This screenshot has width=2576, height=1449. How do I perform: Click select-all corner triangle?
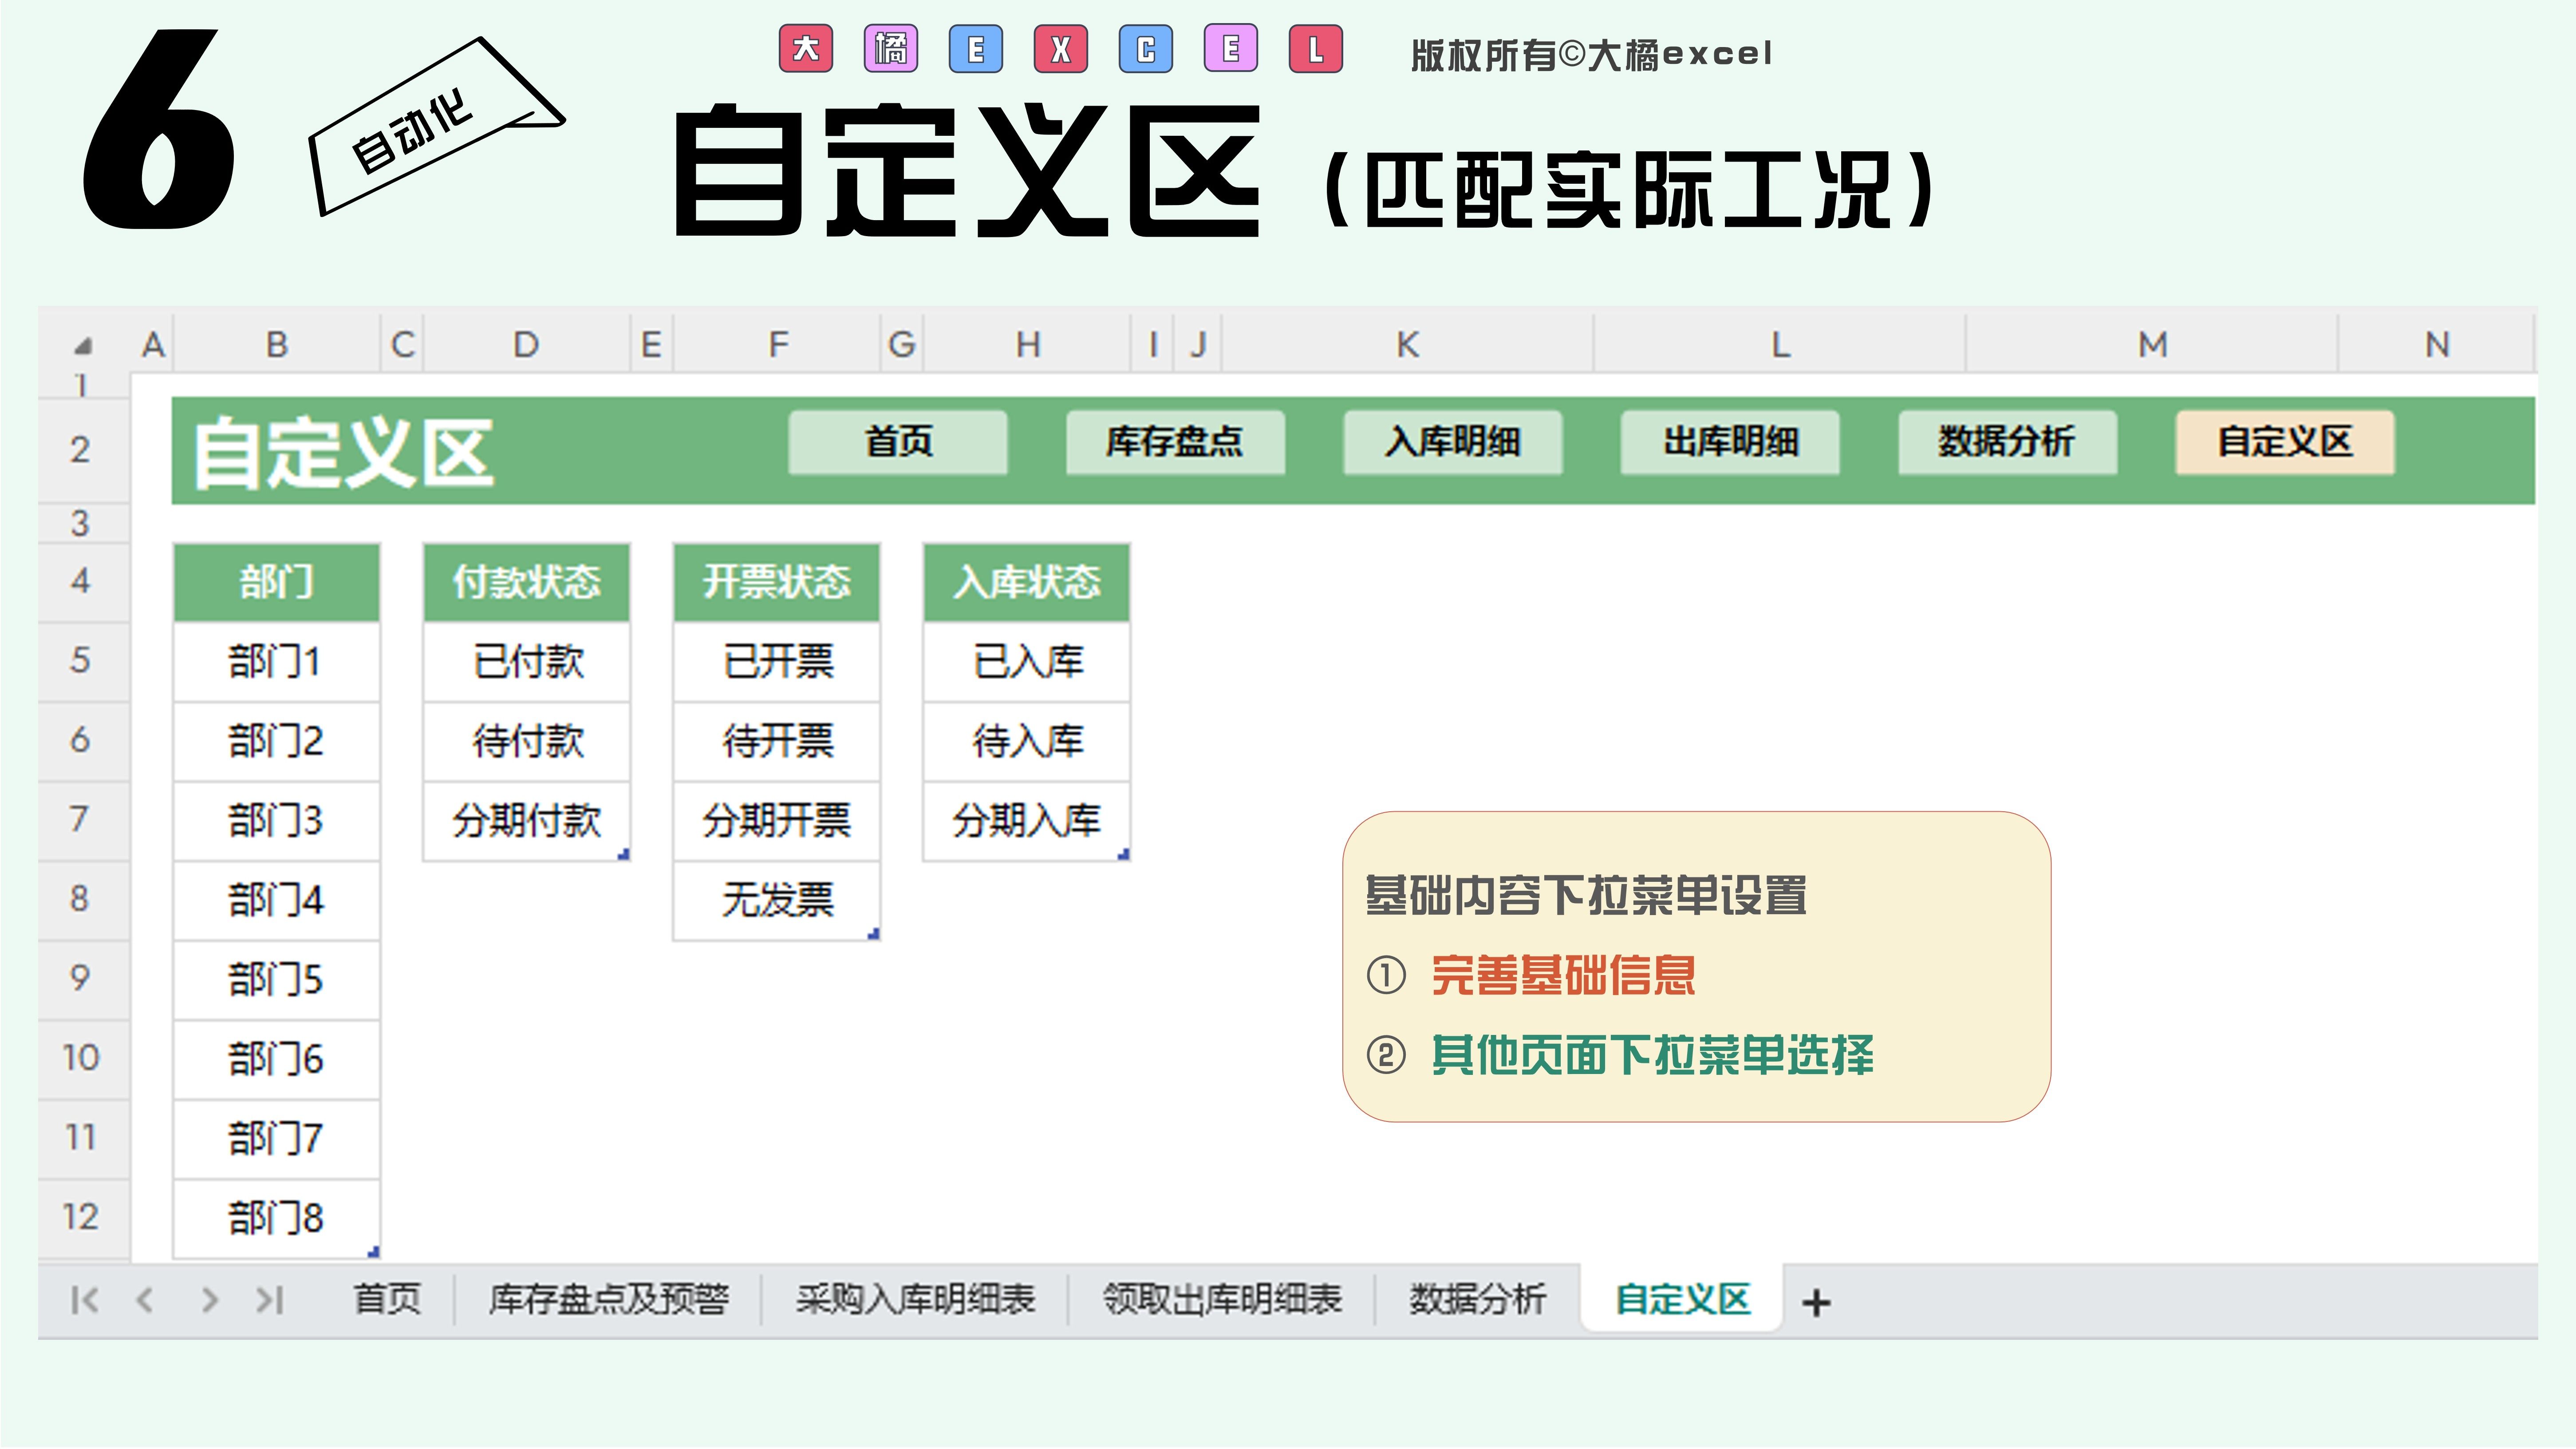click(83, 346)
